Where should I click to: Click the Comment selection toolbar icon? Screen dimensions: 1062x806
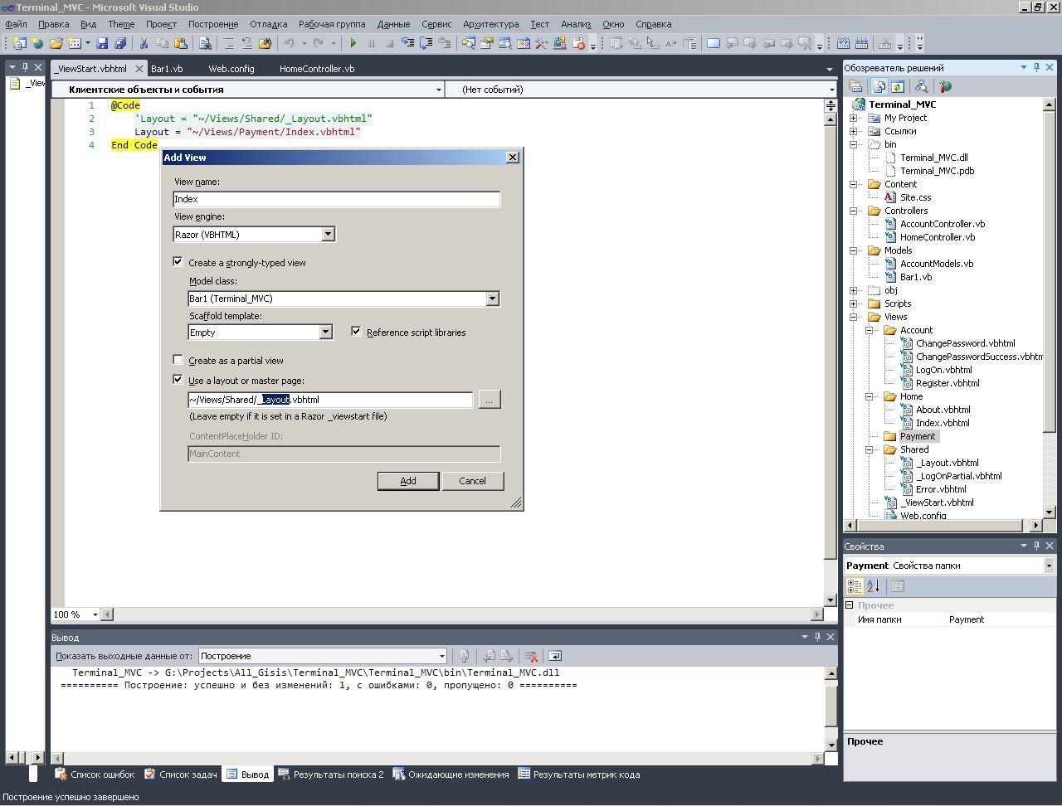[x=229, y=43]
